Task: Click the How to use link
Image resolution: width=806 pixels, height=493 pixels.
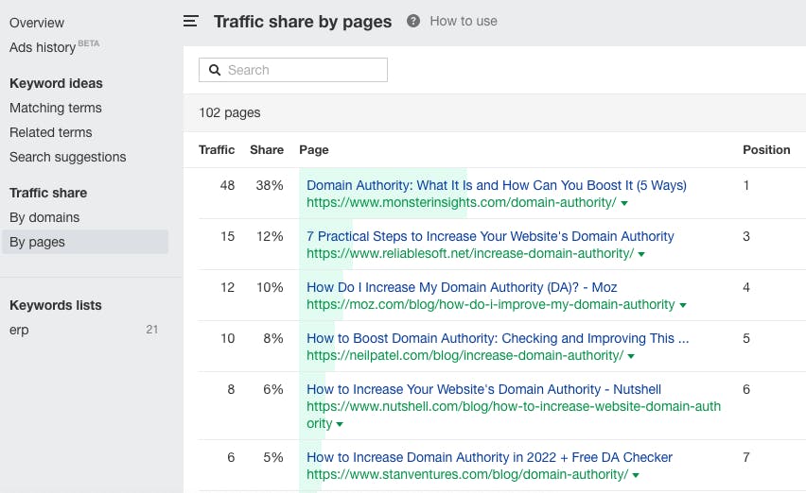Action: (x=464, y=21)
